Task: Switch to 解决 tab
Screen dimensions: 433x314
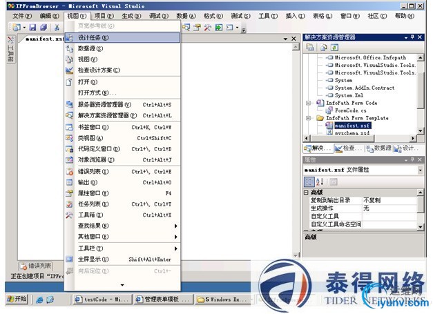Action: (x=318, y=148)
